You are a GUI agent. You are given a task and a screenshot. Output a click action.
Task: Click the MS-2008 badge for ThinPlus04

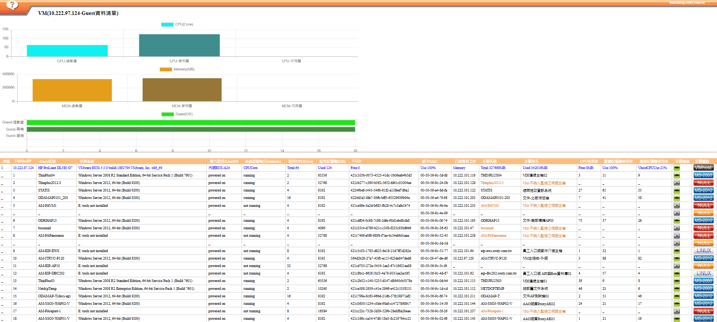point(703,175)
